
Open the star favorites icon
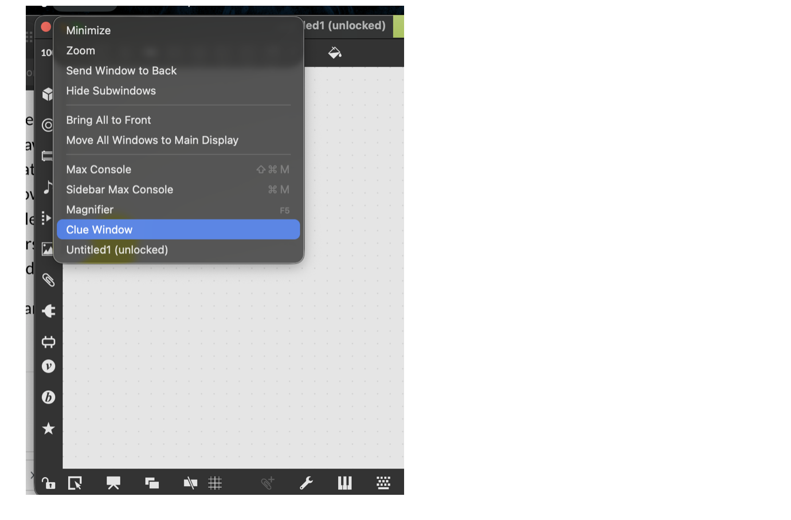click(49, 428)
